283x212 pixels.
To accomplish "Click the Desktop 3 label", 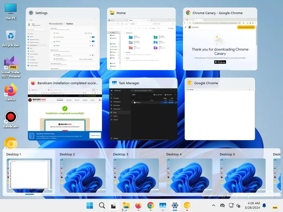I will pos(120,154).
